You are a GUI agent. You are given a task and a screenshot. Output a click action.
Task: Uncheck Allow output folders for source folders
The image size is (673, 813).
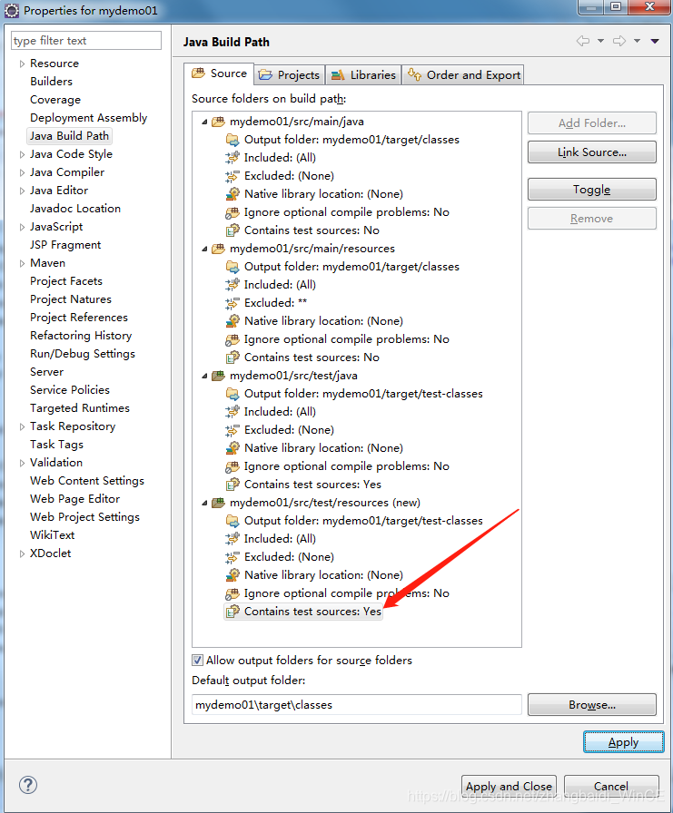coord(195,660)
